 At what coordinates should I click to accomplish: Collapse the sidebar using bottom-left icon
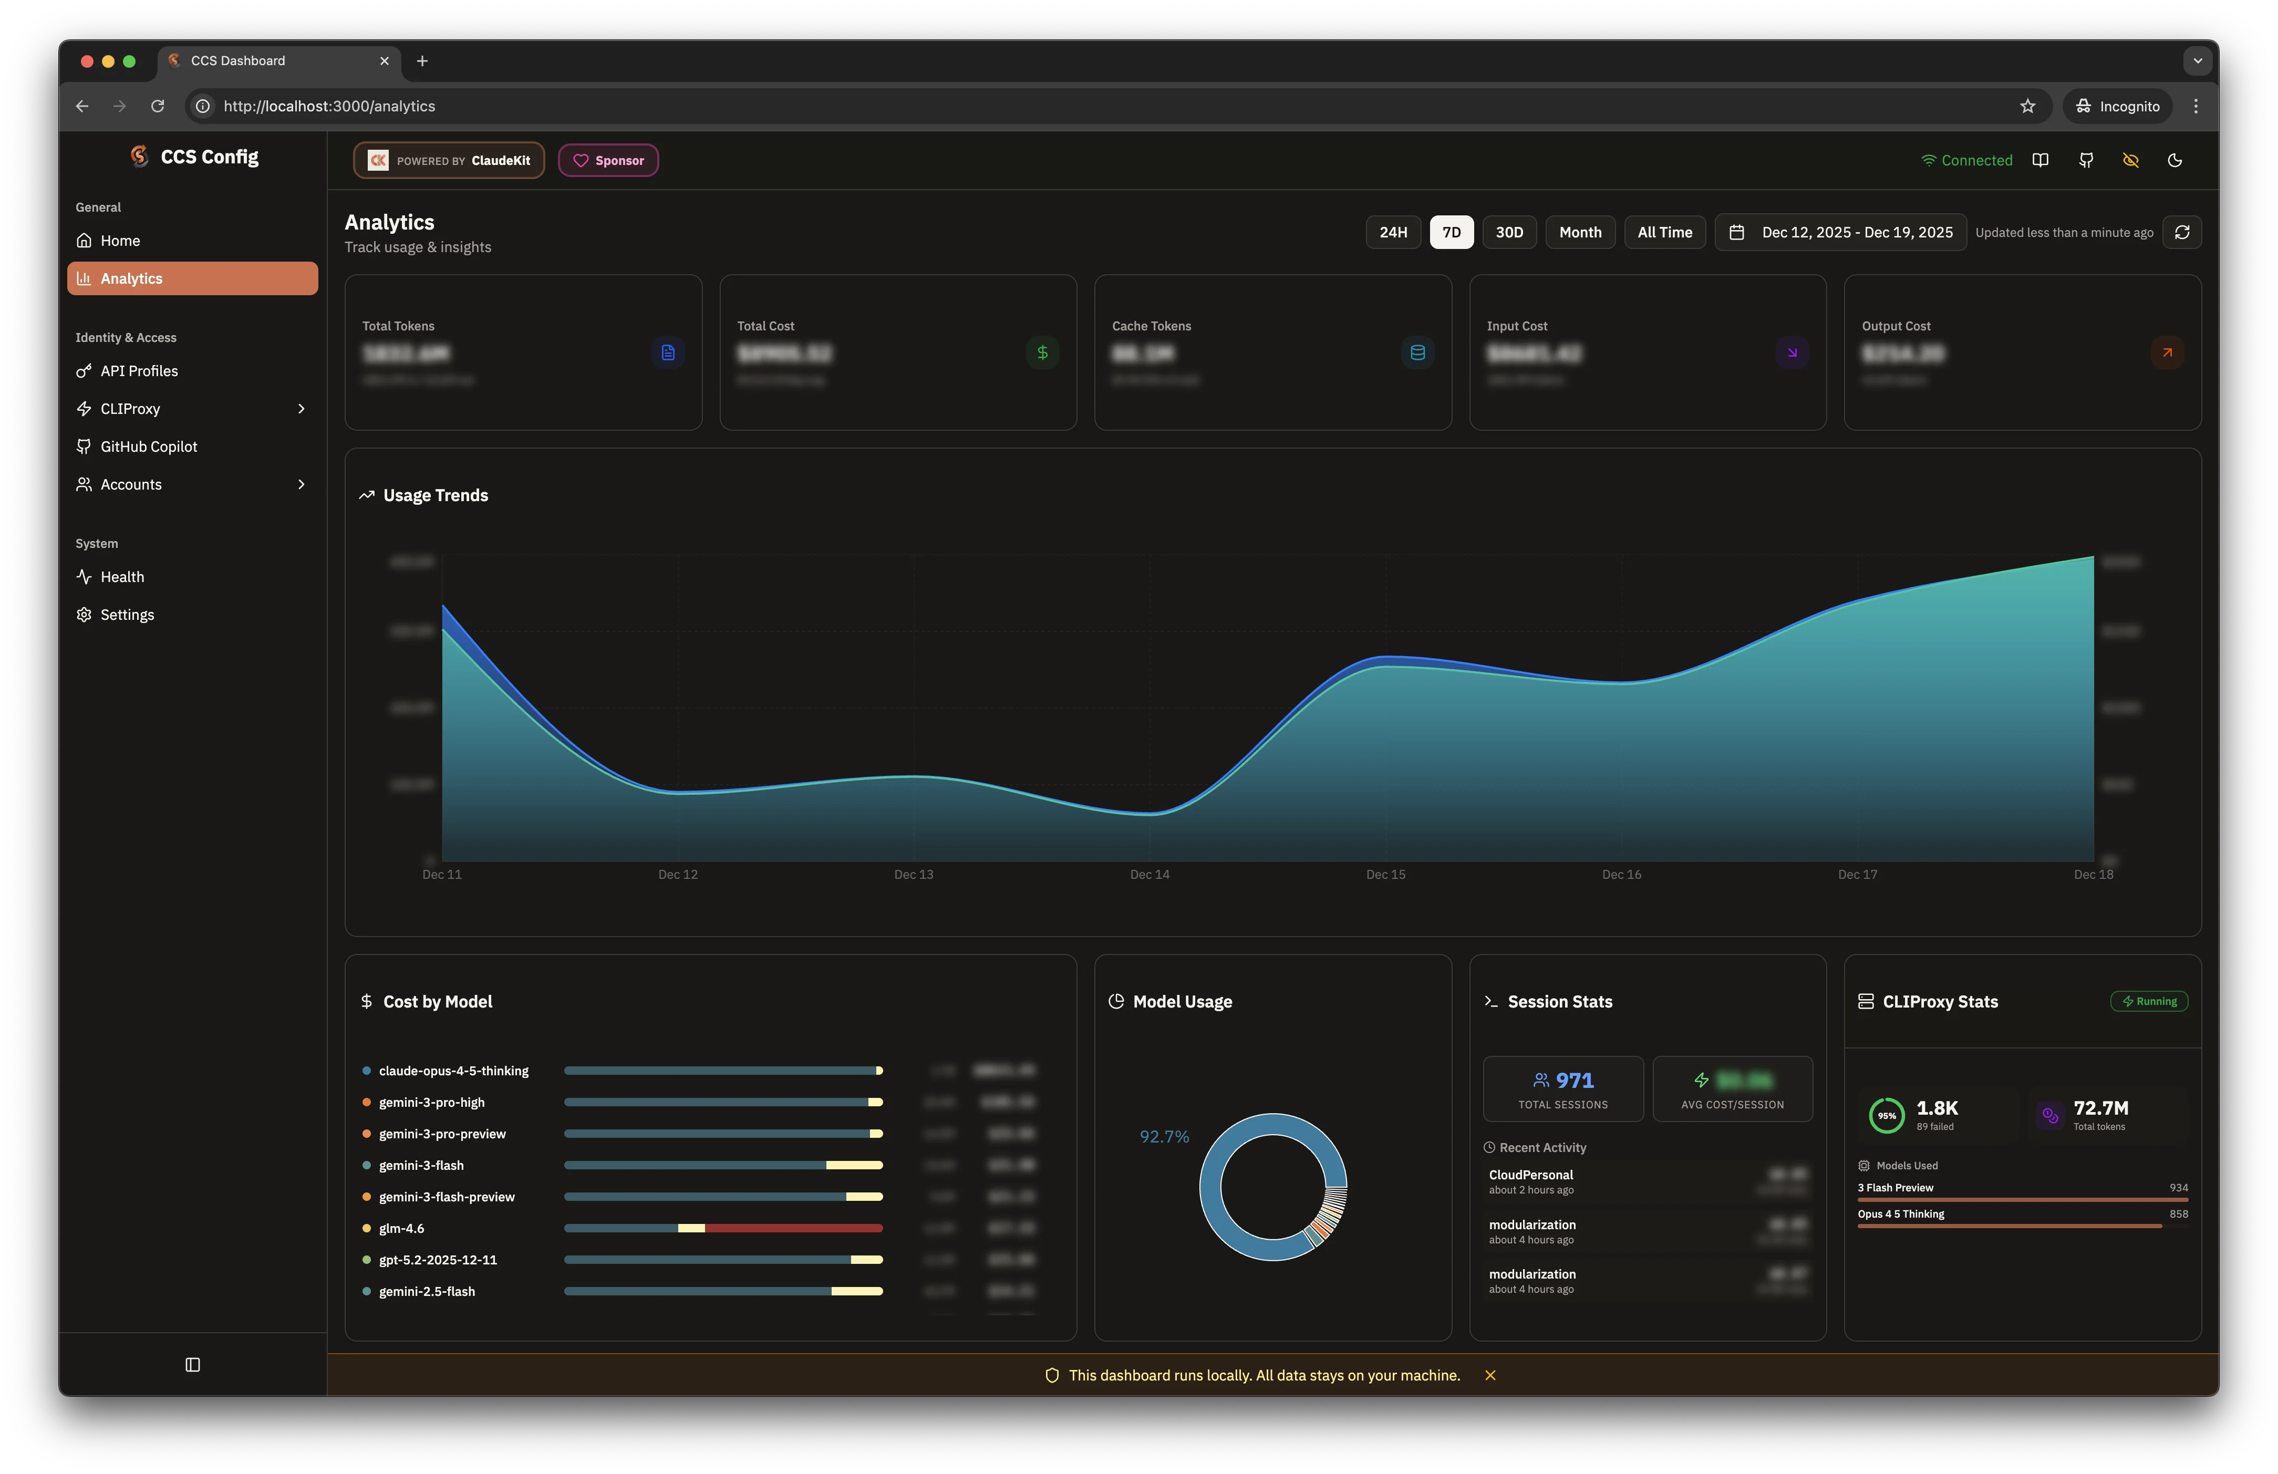(x=192, y=1365)
